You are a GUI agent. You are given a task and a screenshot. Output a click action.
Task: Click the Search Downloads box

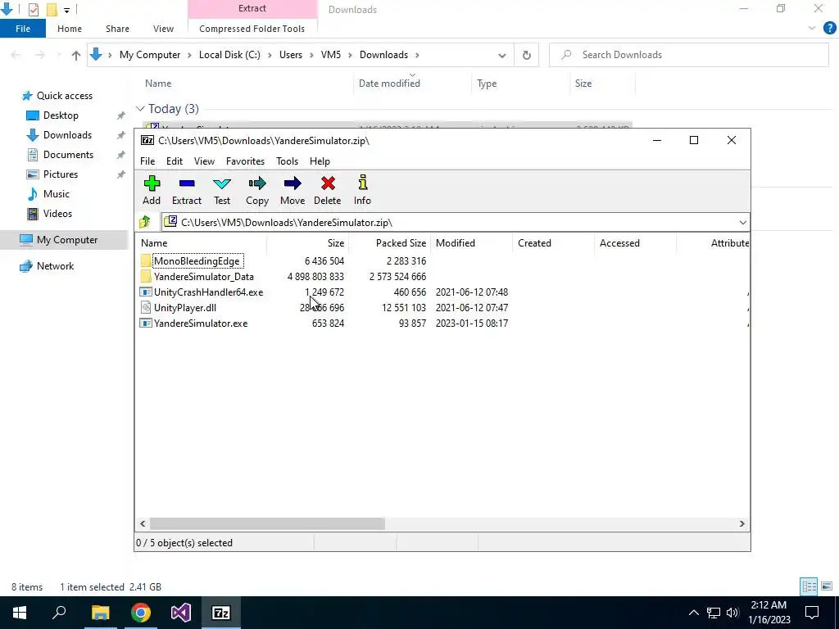688,55
